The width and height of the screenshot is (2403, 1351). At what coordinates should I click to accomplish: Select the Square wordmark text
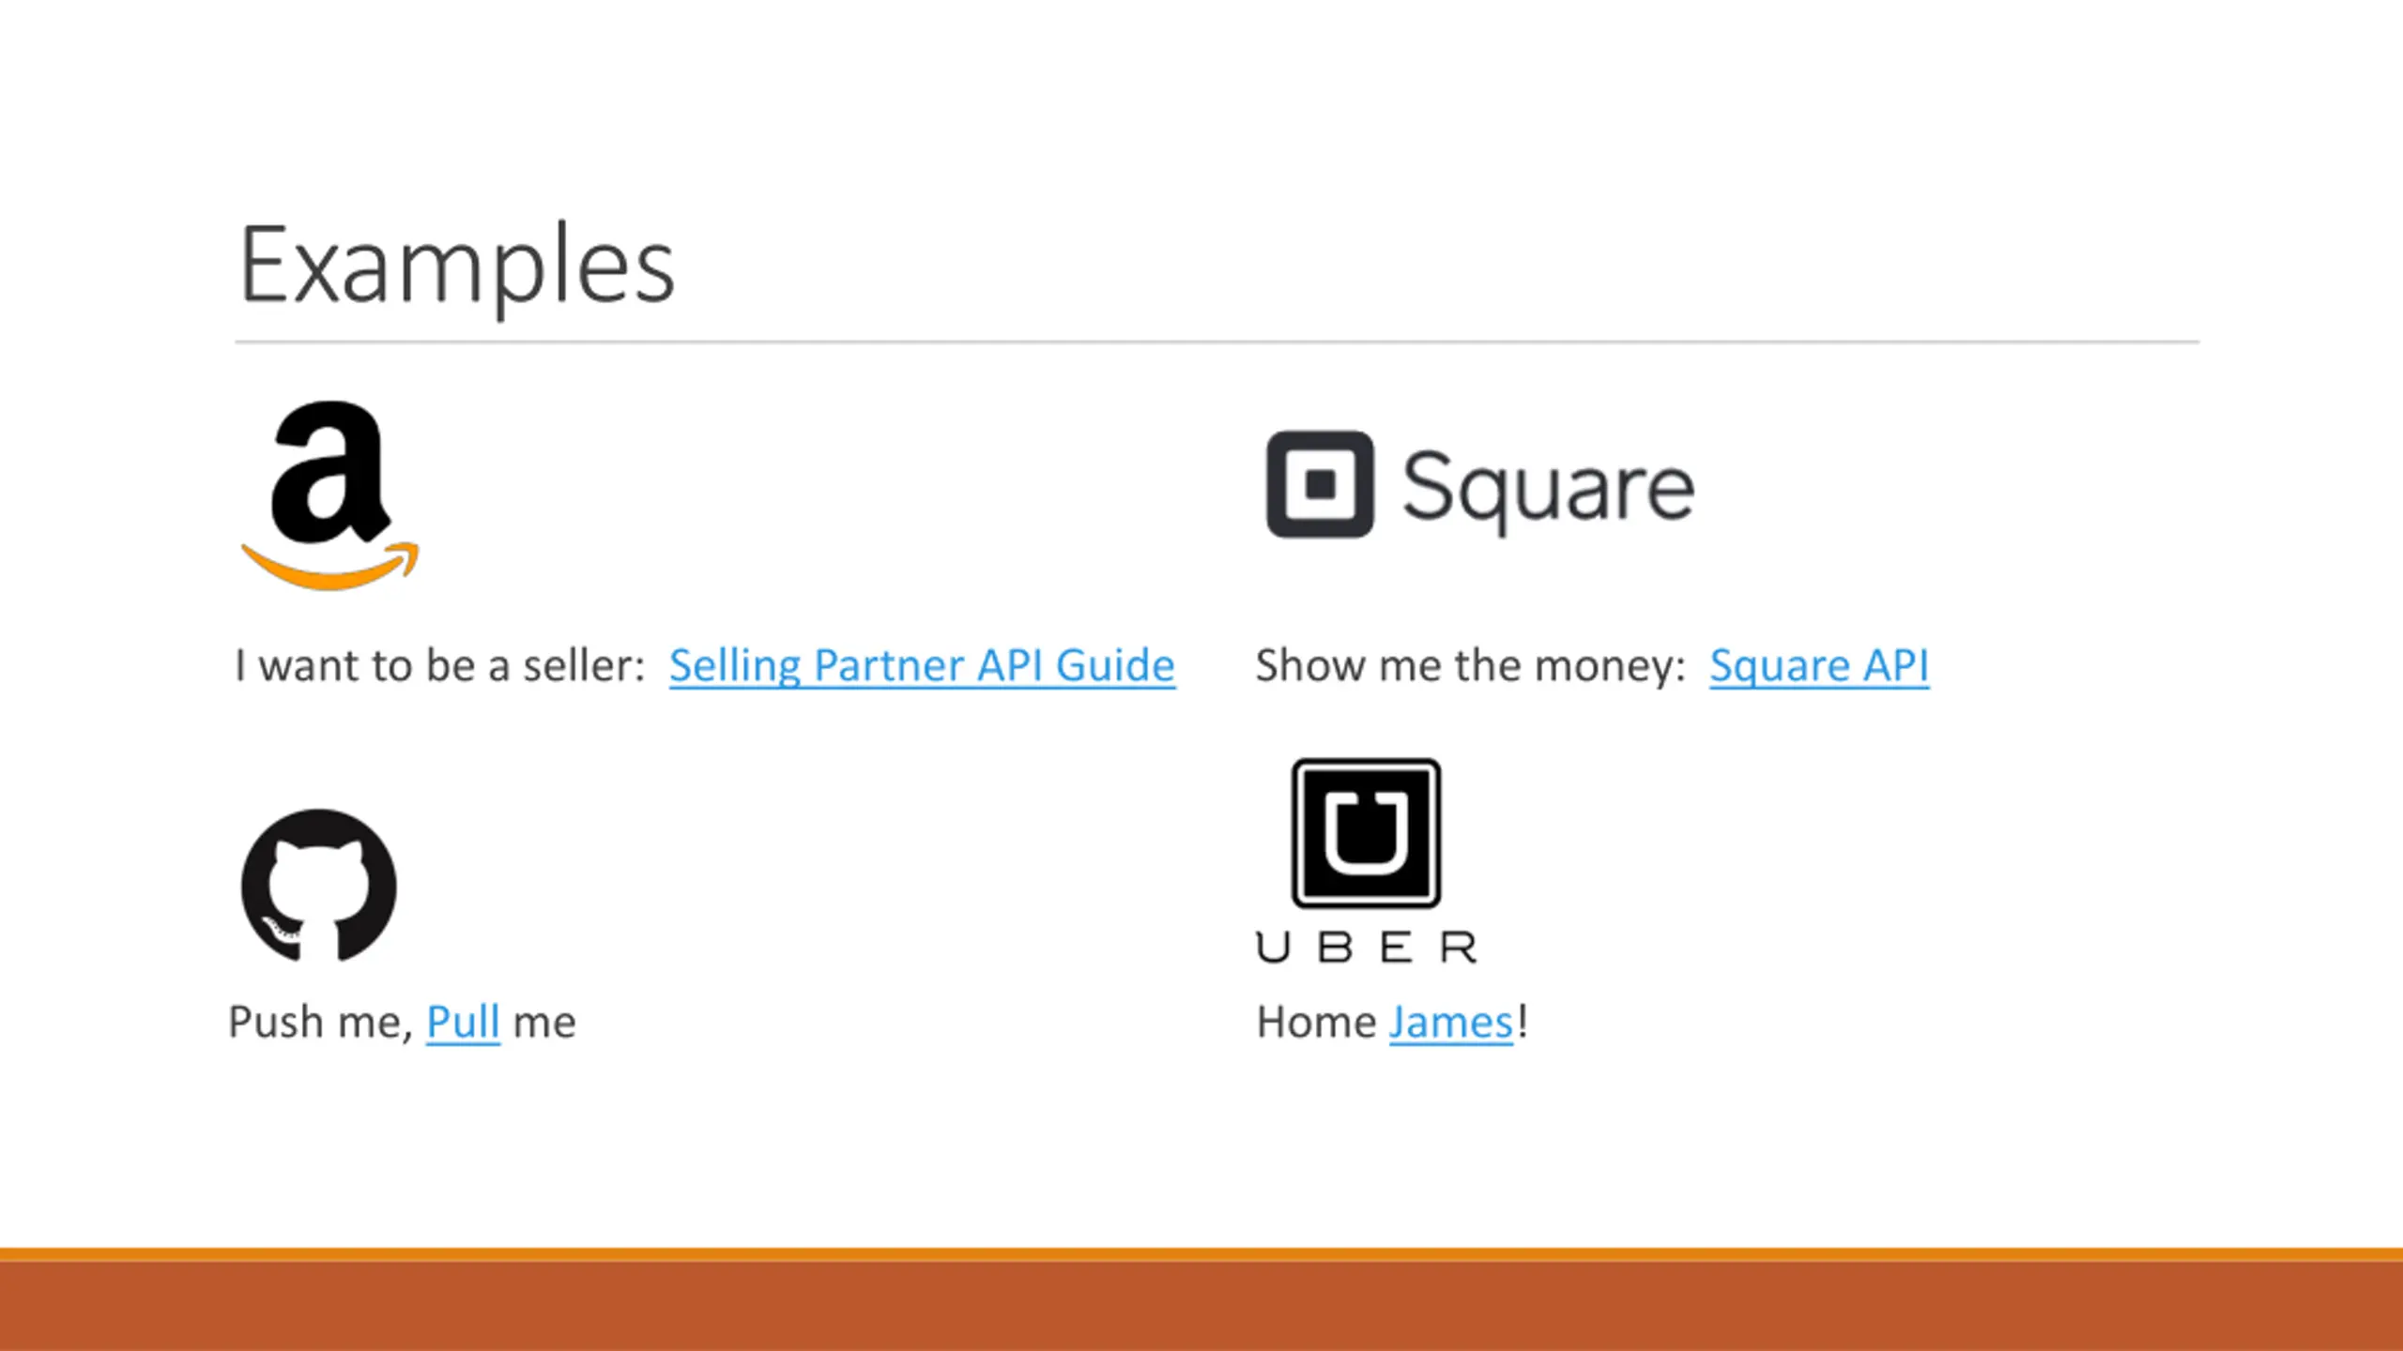click(1549, 488)
